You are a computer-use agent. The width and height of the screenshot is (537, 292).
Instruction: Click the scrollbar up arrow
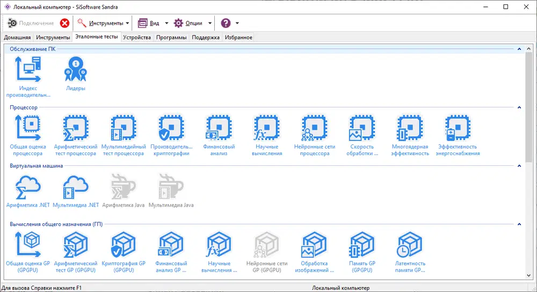[529, 49]
